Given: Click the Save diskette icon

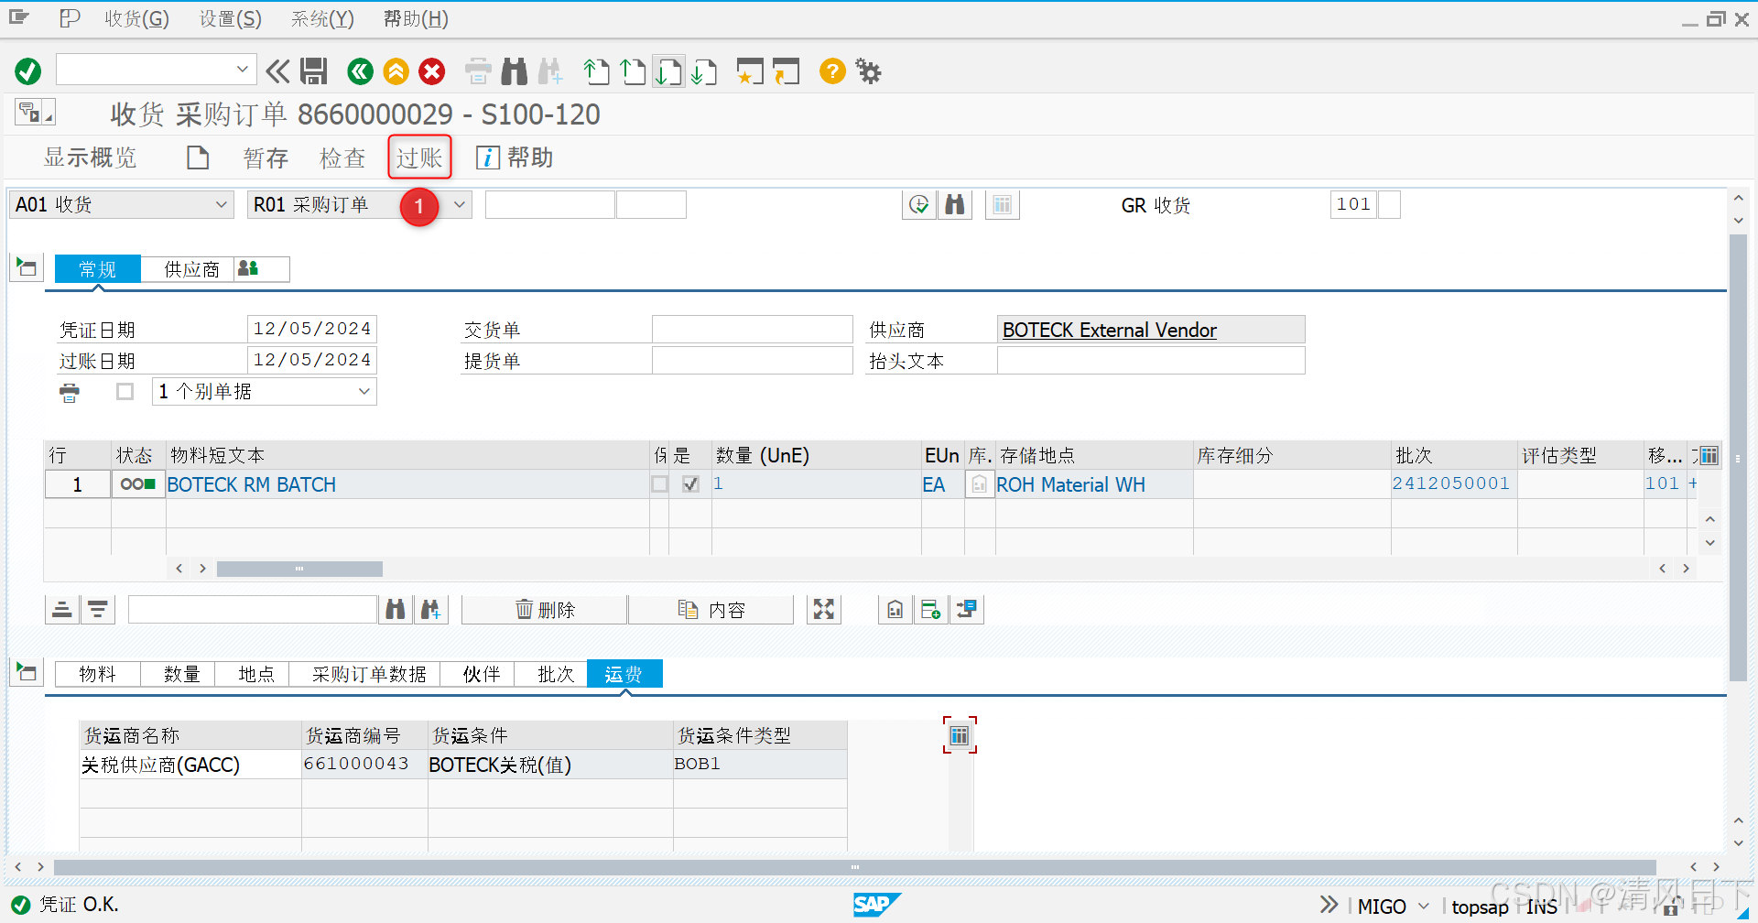Looking at the screenshot, I should [314, 71].
